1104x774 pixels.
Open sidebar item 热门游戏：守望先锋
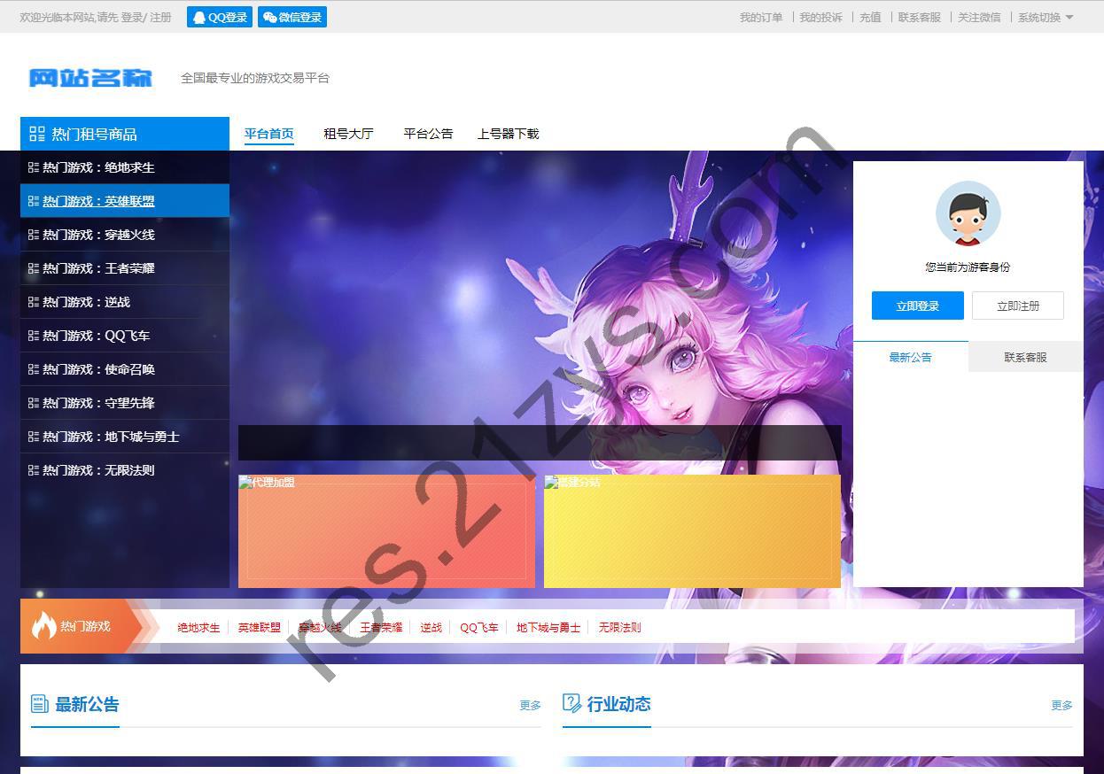(125, 403)
